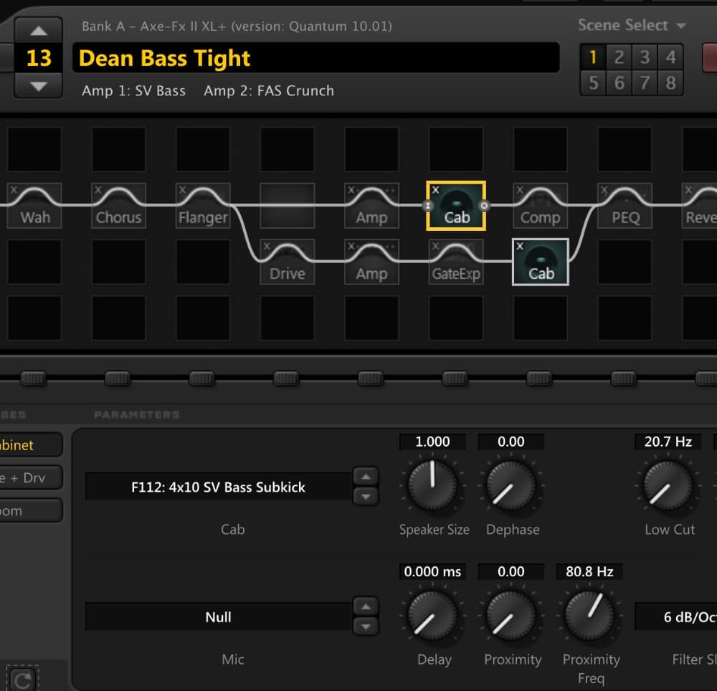Viewport: 717px width, 691px height.
Task: Click the refresh arrow icon at bottom left
Action: point(22,680)
